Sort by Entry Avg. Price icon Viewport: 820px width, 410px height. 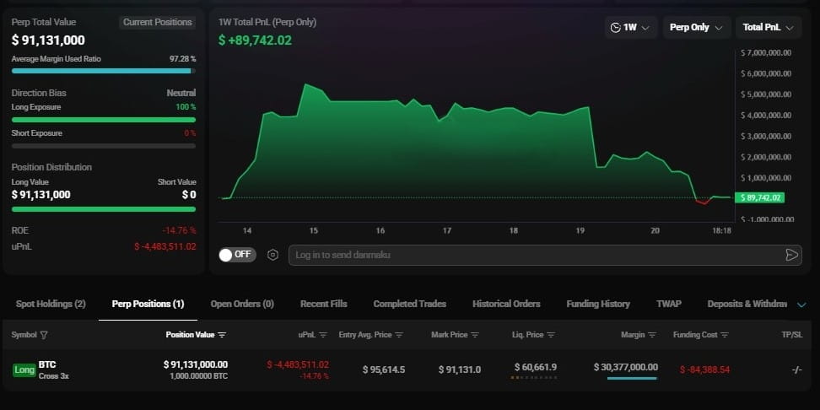[399, 335]
